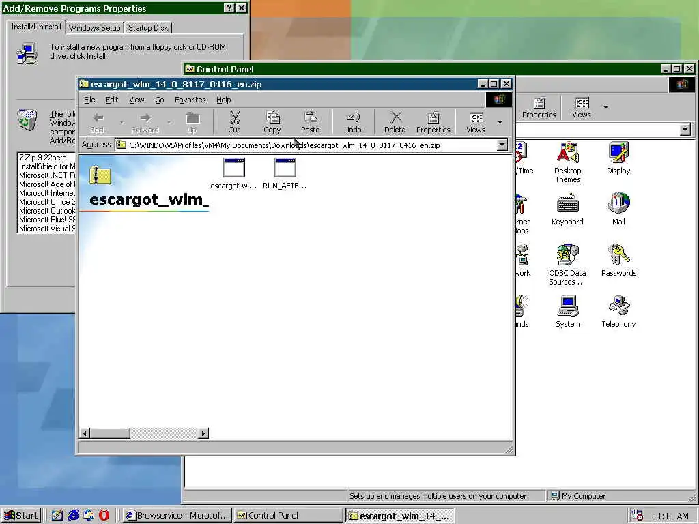
Task: Launch Internet Explorer from quick launch
Action: [73, 516]
